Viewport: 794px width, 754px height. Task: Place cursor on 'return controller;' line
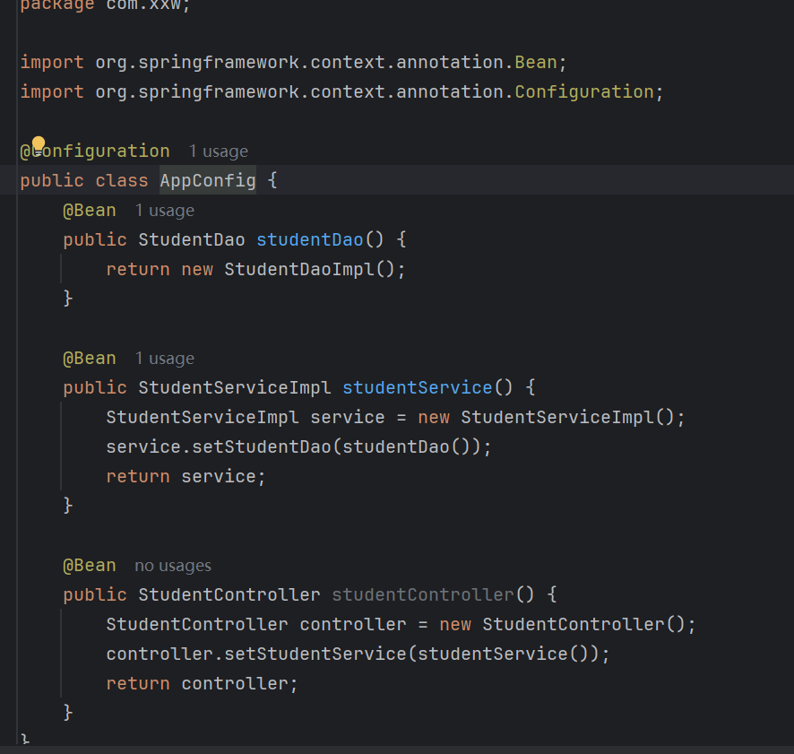click(x=202, y=683)
